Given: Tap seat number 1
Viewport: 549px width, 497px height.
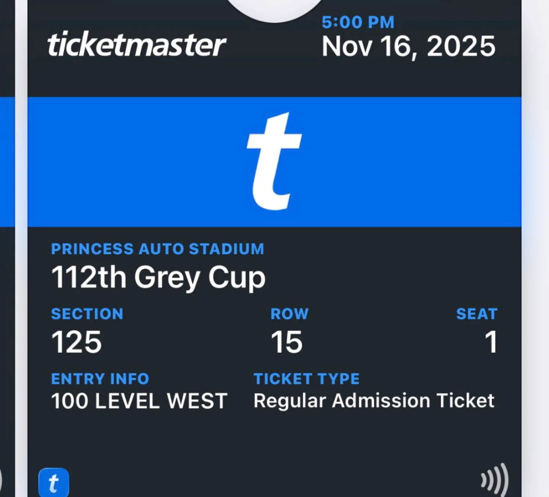Looking at the screenshot, I should click(491, 342).
